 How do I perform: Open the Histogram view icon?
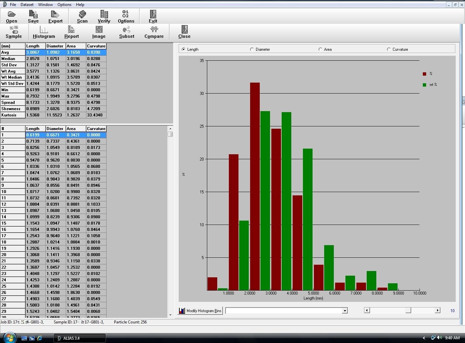[x=44, y=30]
